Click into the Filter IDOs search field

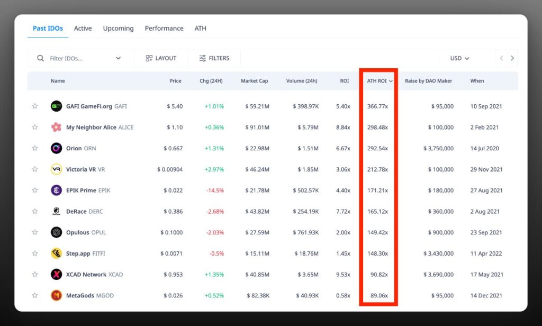click(81, 58)
